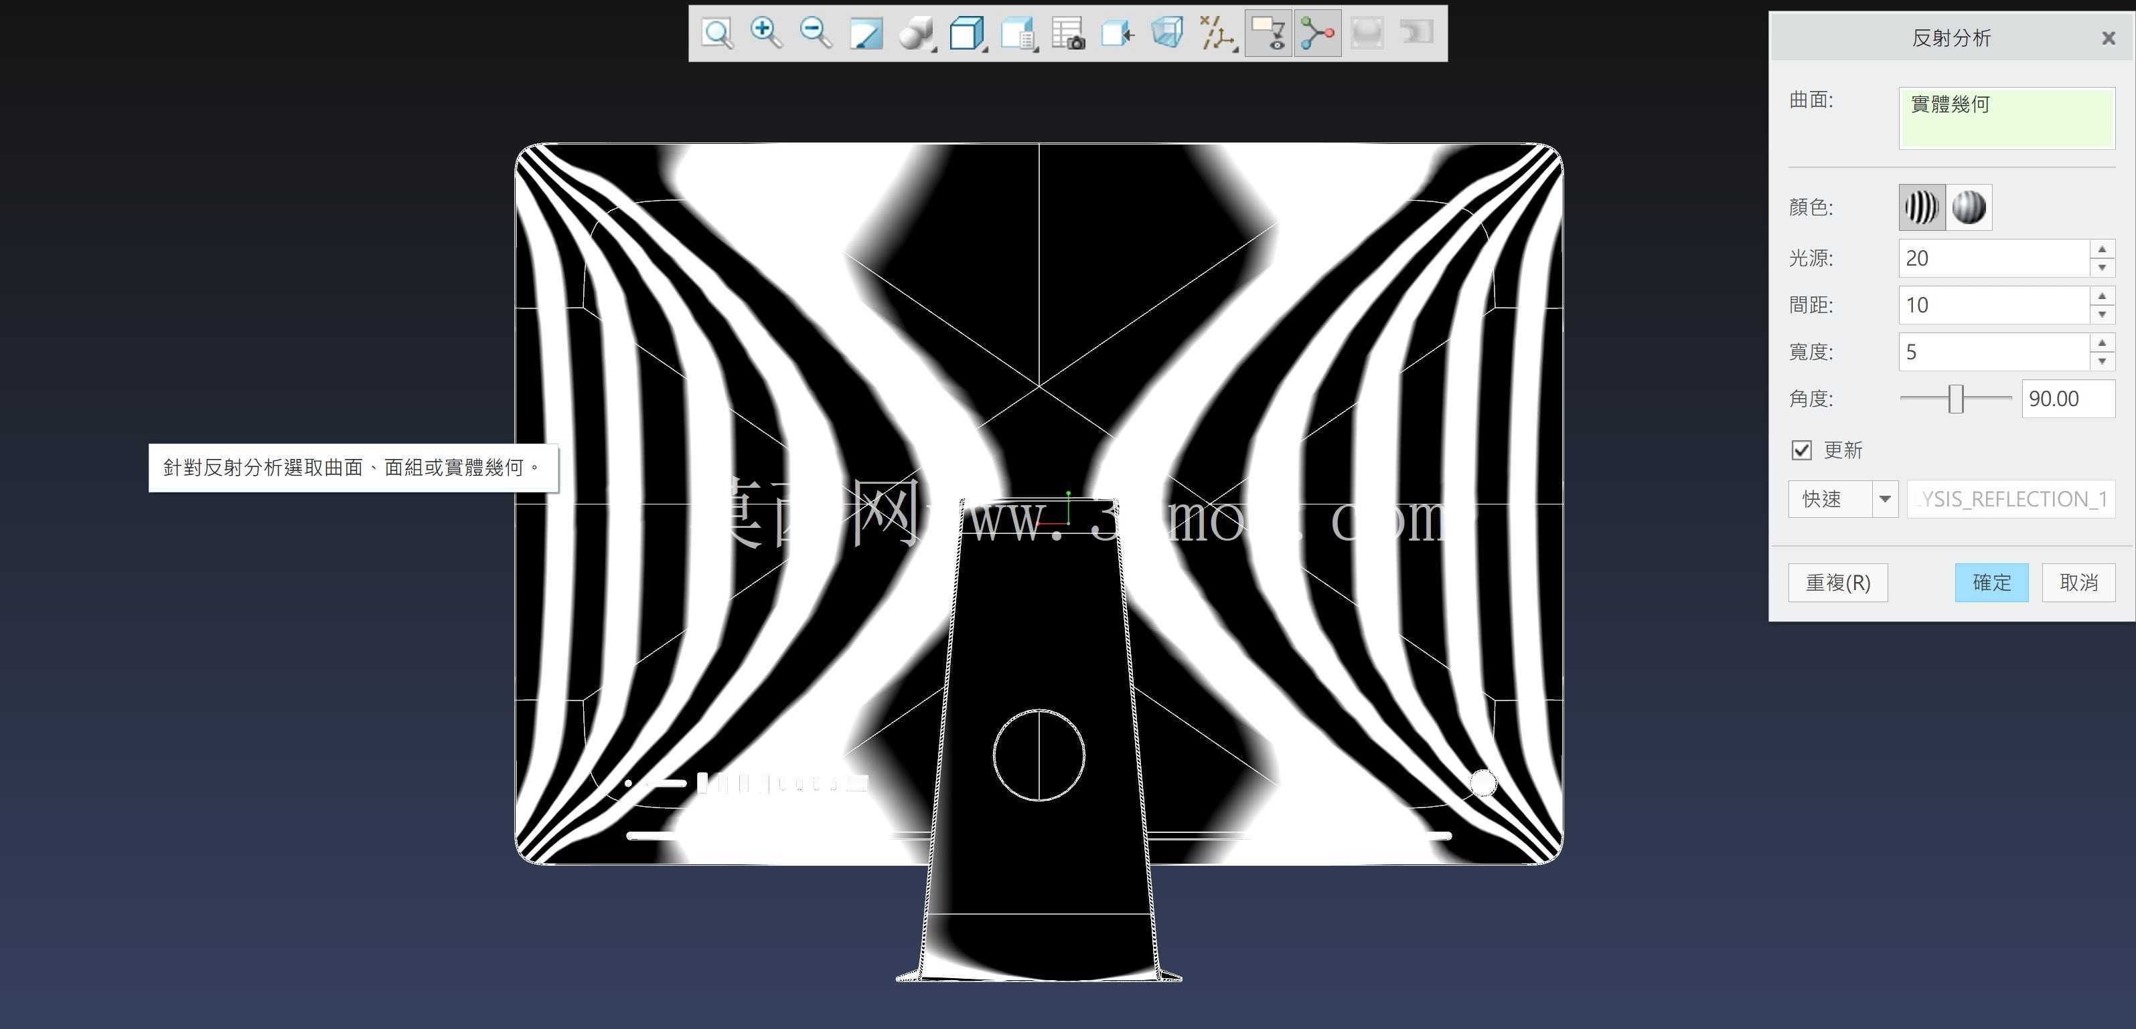Increase the 間距 value with up arrow
2136x1029 pixels.
tap(2101, 296)
